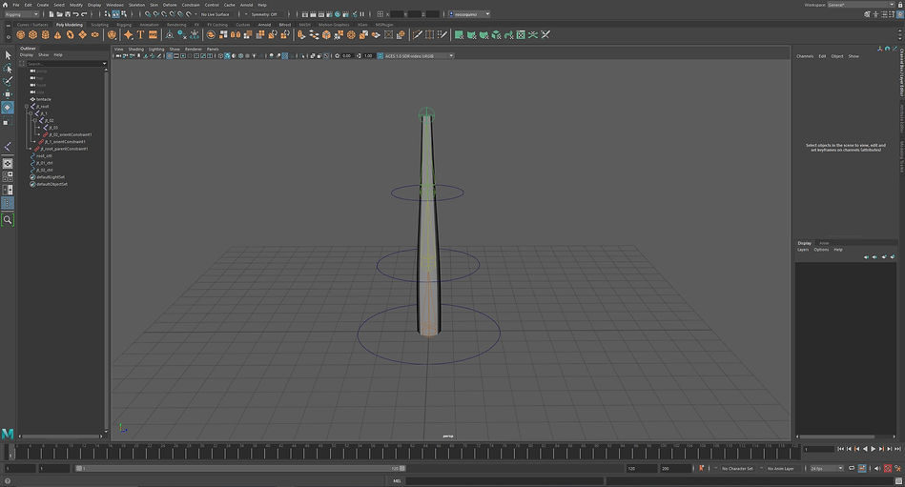Click the magnifier search icon in toolbox
905x487 pixels.
pyautogui.click(x=8, y=220)
